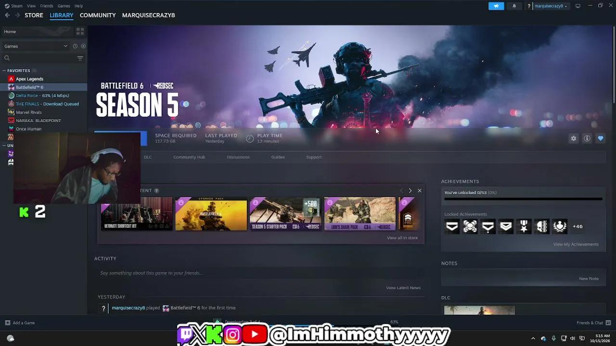
Task: Open the announcements megaphone button
Action: (496, 6)
